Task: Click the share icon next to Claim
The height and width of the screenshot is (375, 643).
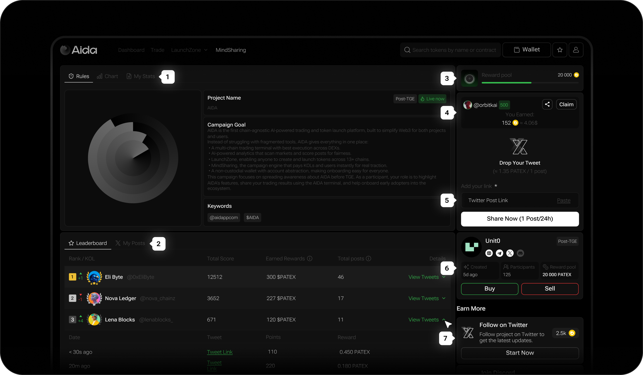Action: click(x=547, y=104)
